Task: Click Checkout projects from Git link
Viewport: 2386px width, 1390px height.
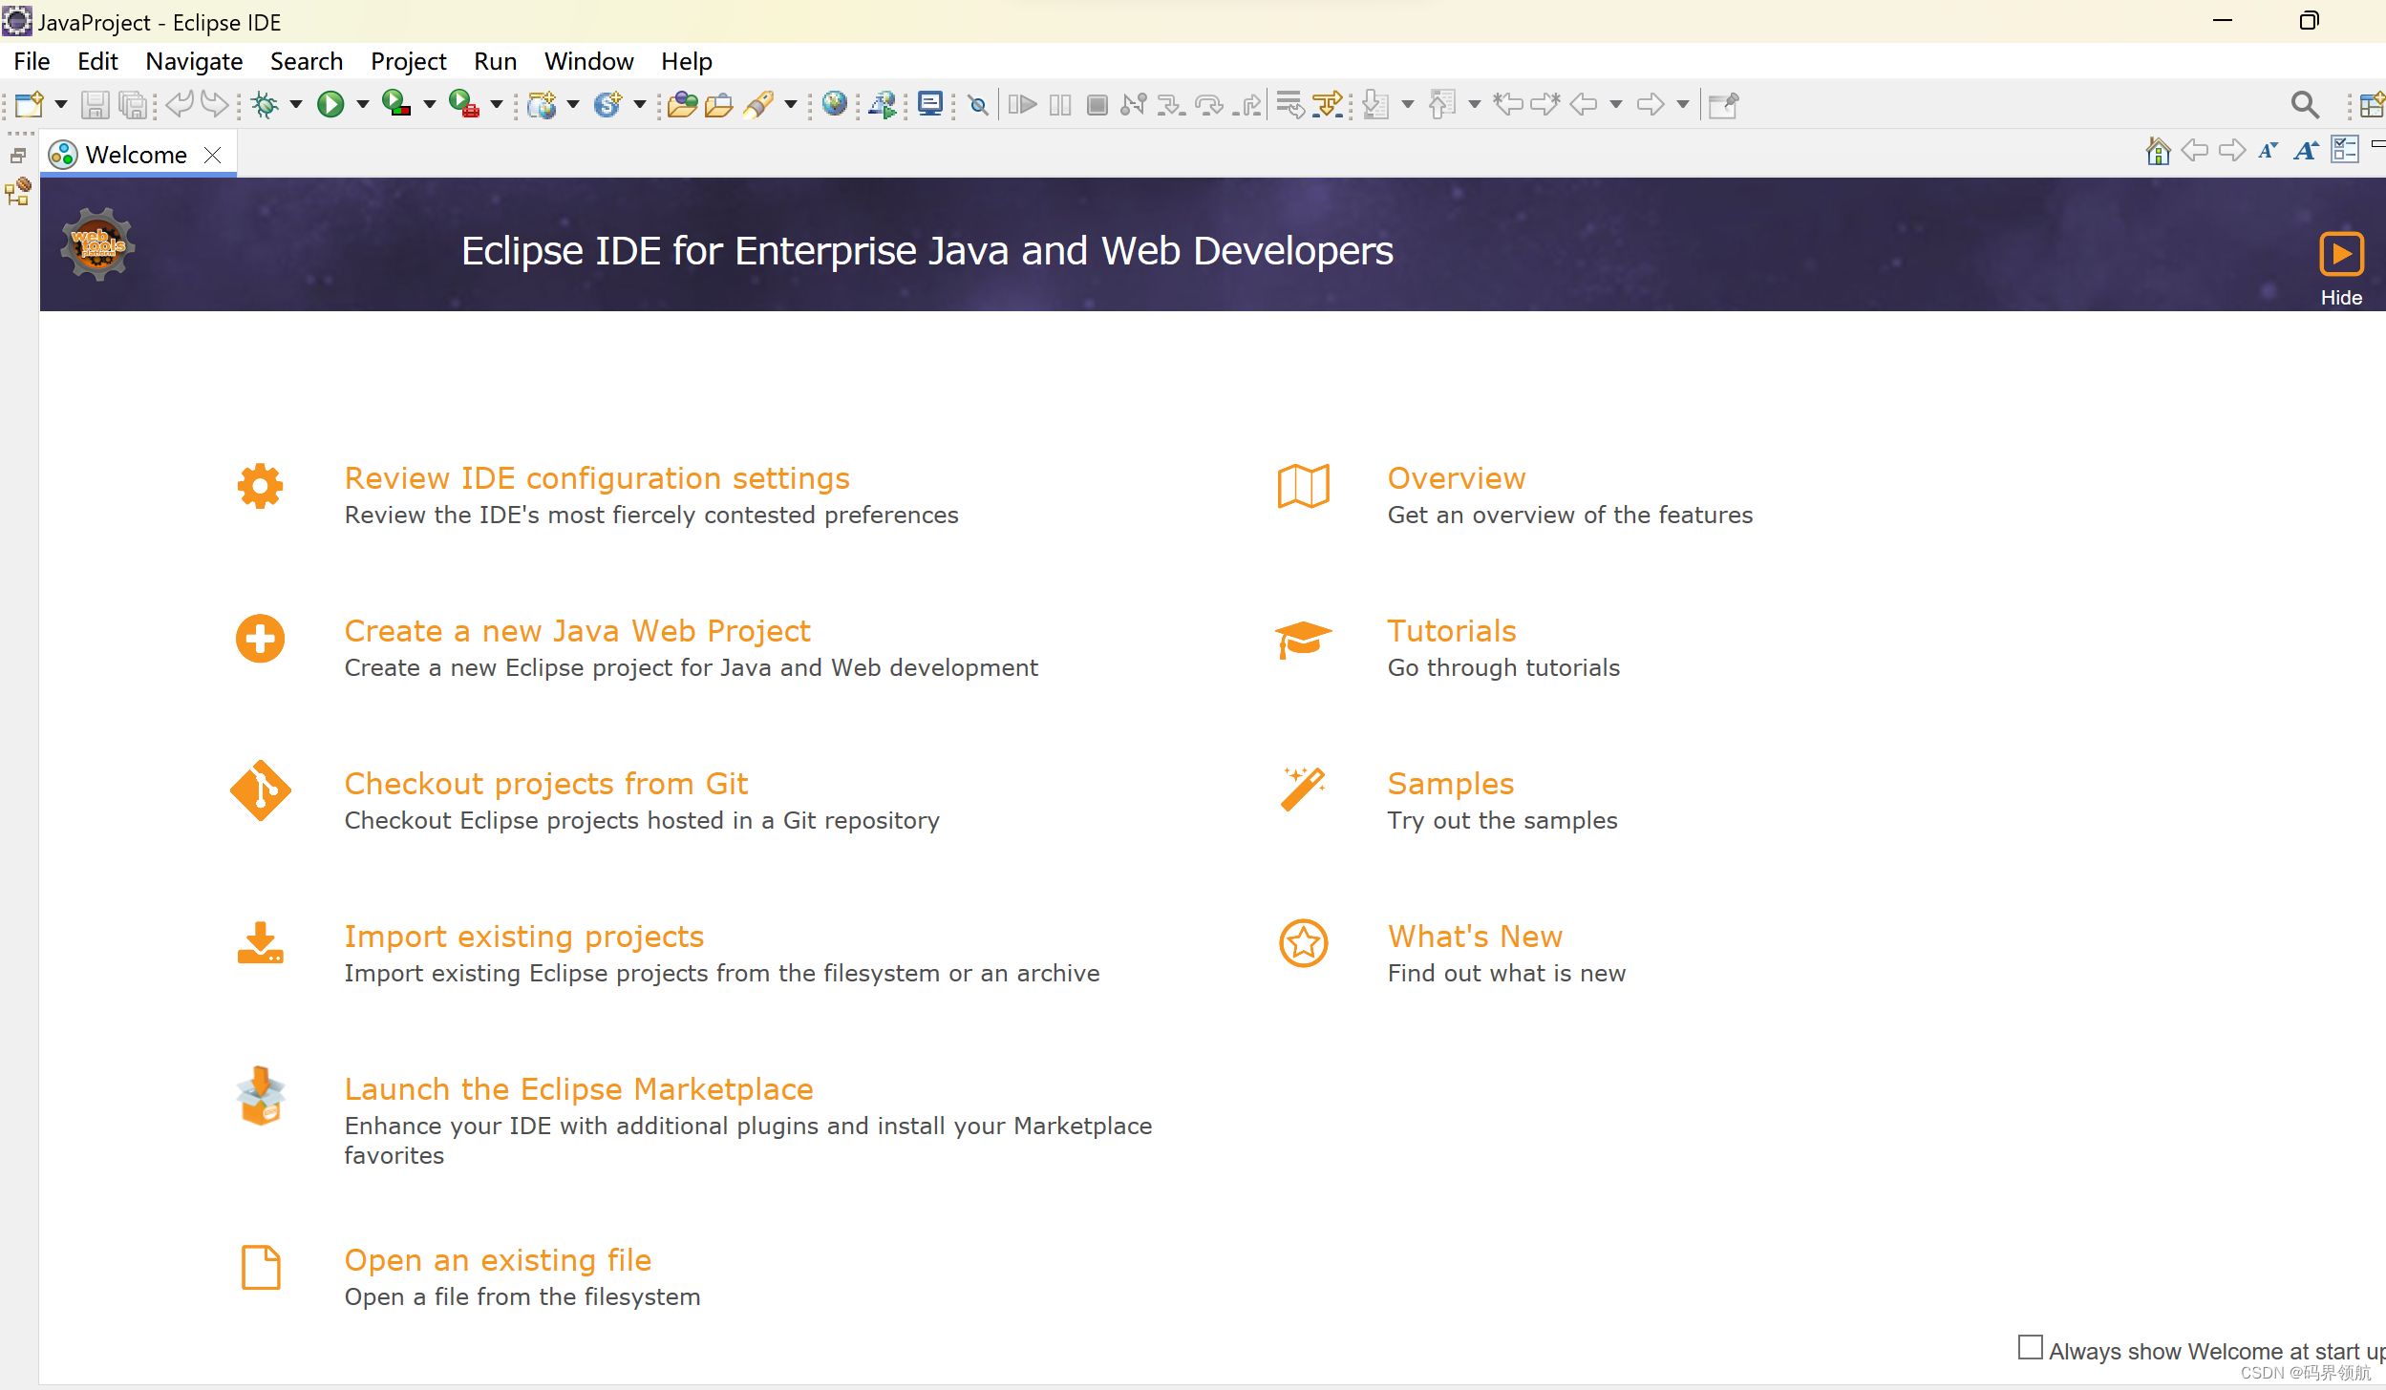Action: (x=545, y=783)
